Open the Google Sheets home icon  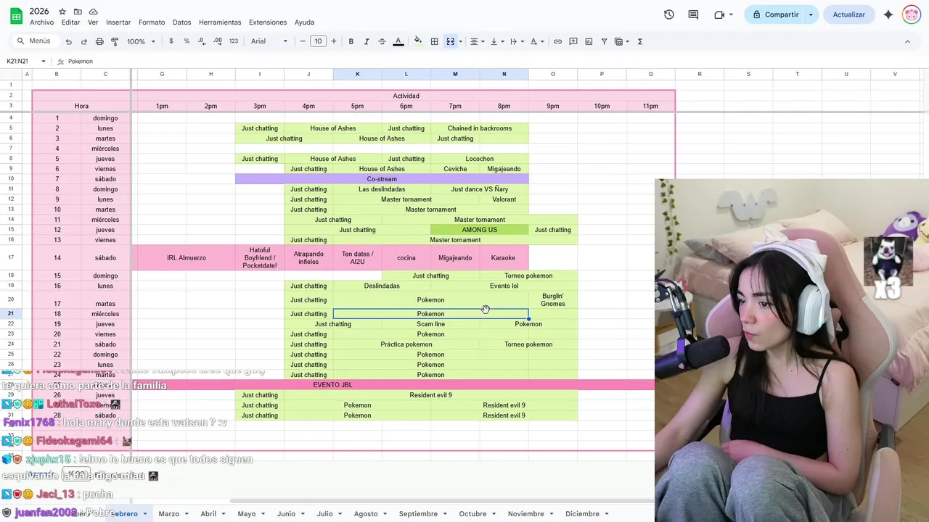(x=15, y=15)
